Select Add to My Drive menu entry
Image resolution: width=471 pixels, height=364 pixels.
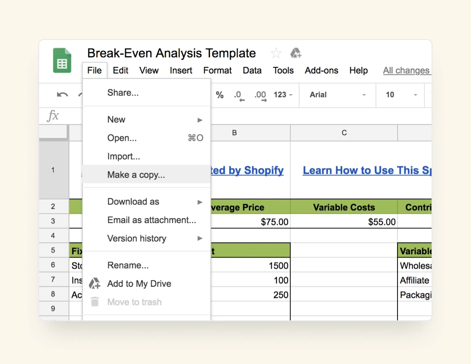tap(139, 284)
